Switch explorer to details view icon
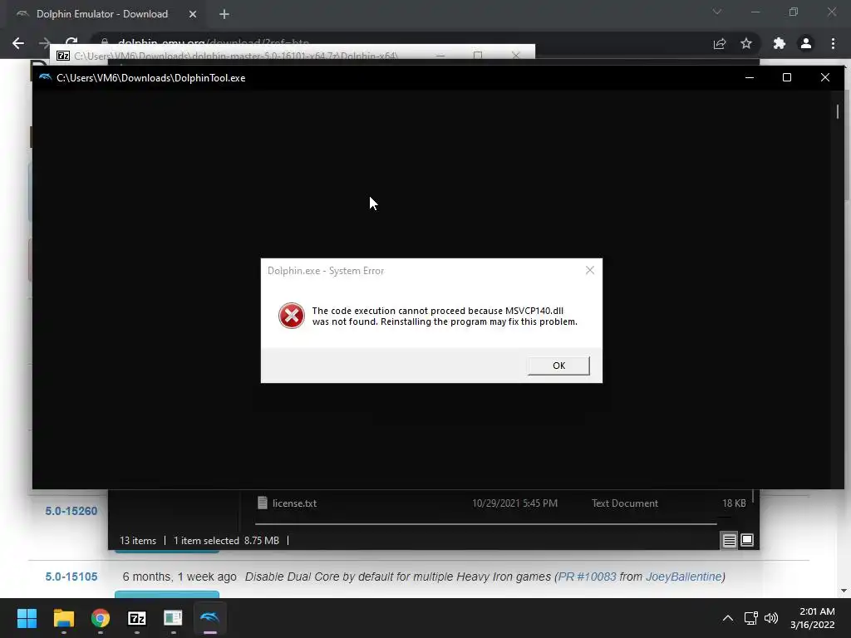The height and width of the screenshot is (638, 851). click(730, 540)
